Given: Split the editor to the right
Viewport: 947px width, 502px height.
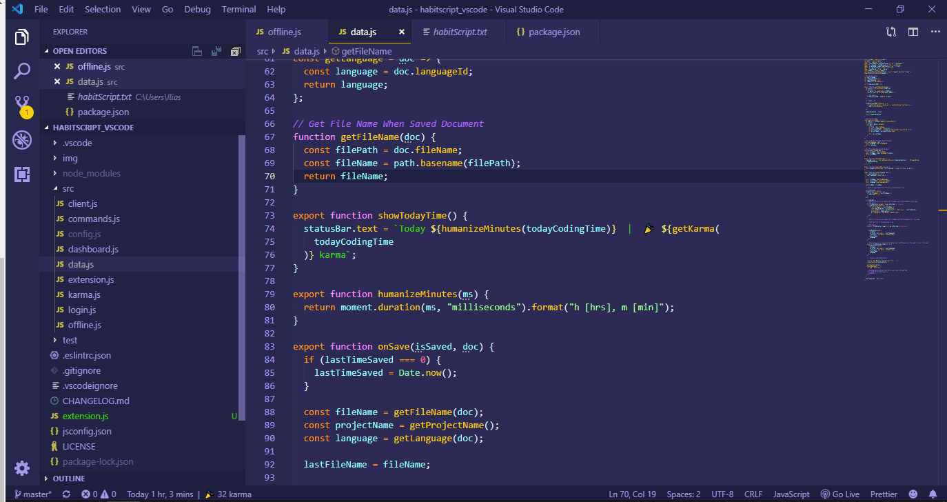Looking at the screenshot, I should (913, 32).
